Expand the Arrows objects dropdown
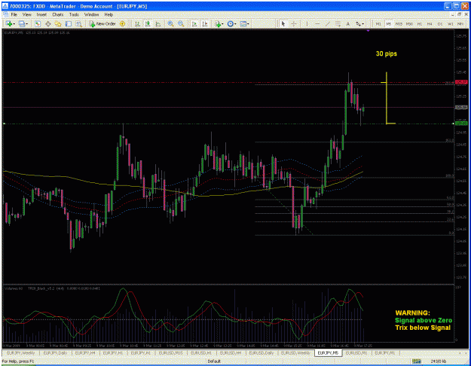Viewport: 471px width, 366px height. pos(363,24)
